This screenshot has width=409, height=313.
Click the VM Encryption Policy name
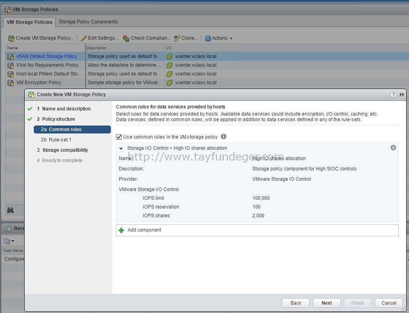39,83
